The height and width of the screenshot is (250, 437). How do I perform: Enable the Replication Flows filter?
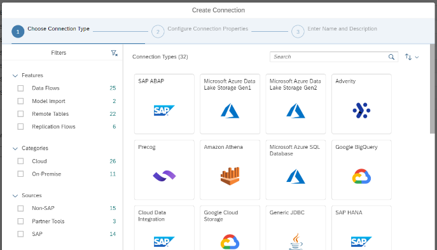click(20, 127)
